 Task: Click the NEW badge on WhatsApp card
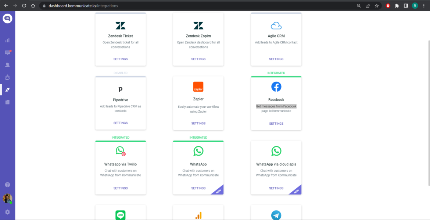219,191
